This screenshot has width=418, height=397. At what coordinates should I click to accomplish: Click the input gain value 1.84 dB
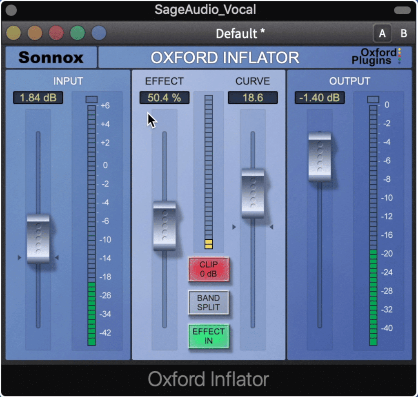pos(38,98)
